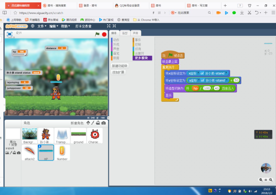Open x座标 attribute dropdown in block
The image size is (276, 195).
pyautogui.click(x=198, y=73)
